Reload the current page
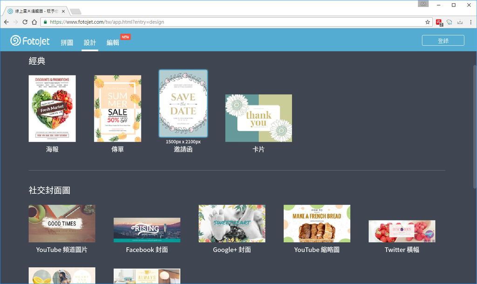Image resolution: width=477 pixels, height=284 pixels. [x=25, y=22]
